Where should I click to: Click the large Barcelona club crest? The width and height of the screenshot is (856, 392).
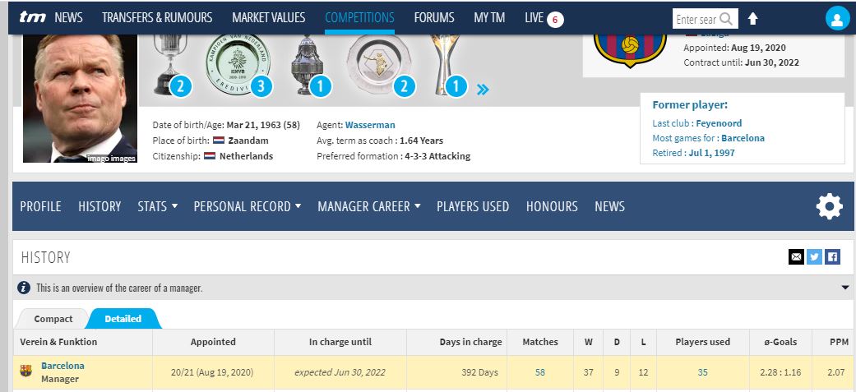point(630,51)
